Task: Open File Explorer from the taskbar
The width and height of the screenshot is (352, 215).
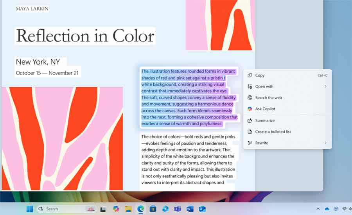Action: coord(128,209)
